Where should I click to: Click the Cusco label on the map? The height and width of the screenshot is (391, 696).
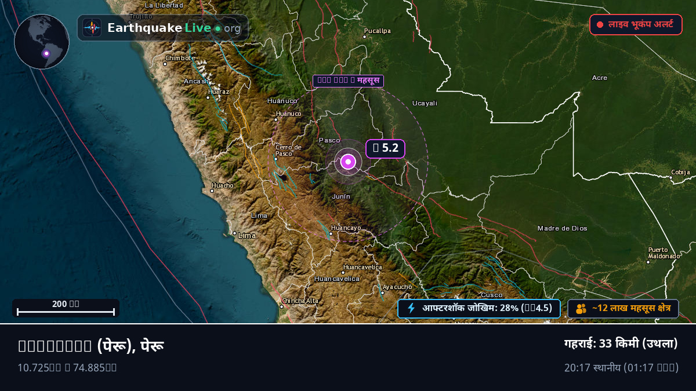(492, 295)
